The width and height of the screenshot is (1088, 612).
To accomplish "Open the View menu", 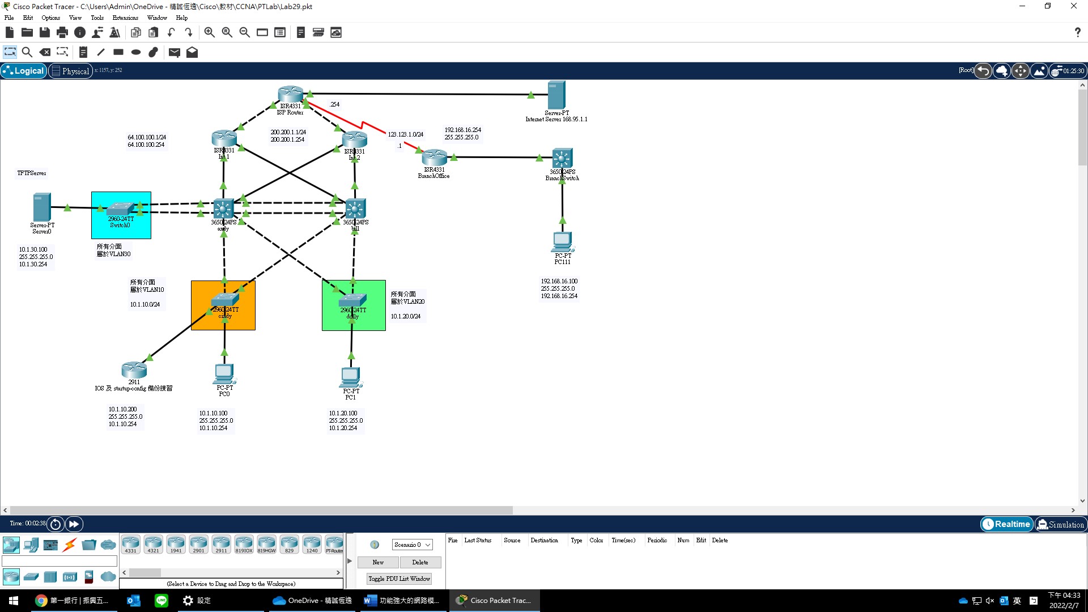I will pyautogui.click(x=75, y=18).
